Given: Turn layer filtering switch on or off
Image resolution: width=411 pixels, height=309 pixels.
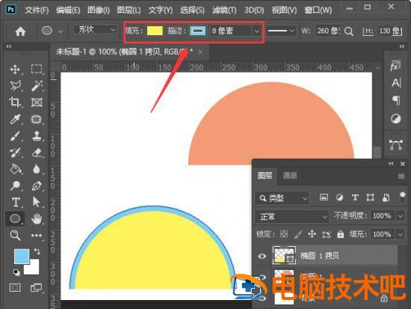Looking at the screenshot, I should point(402,197).
